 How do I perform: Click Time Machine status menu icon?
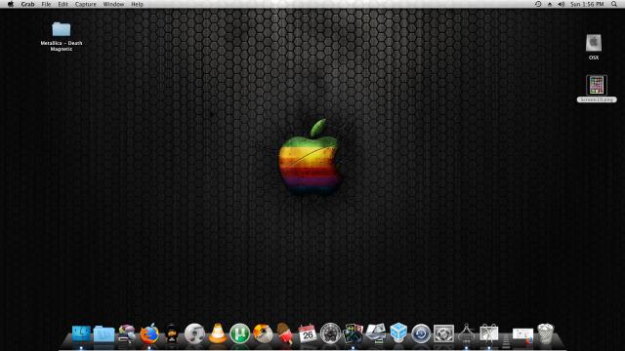(538, 4)
